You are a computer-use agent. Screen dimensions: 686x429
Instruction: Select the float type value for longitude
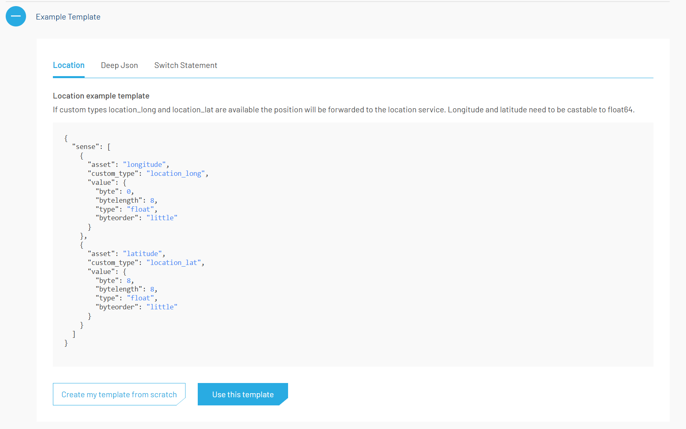tap(140, 209)
